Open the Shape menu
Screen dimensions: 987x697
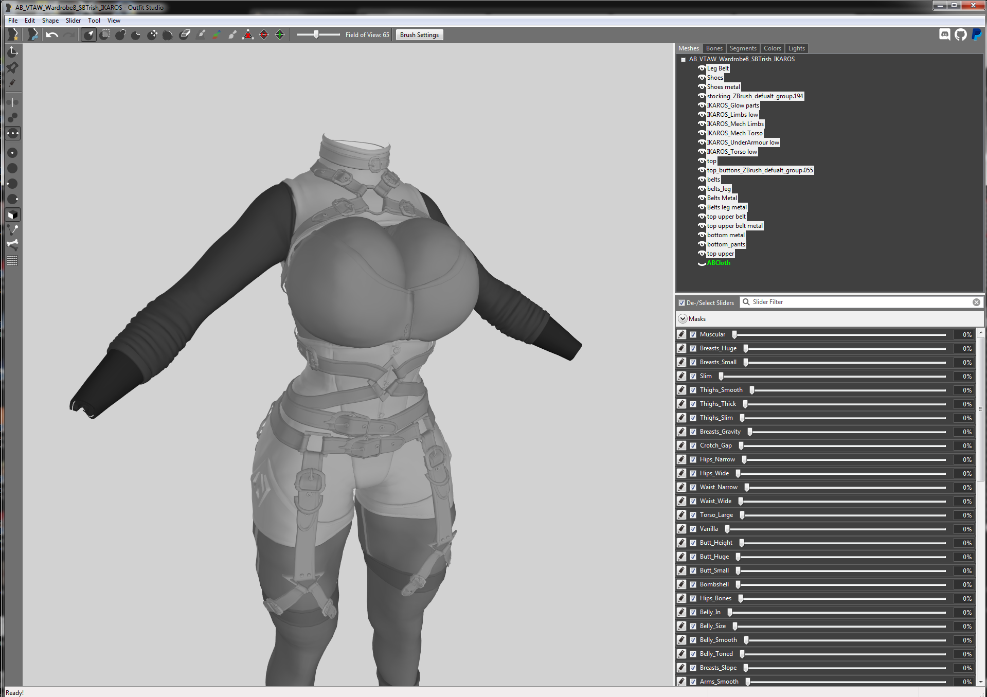pyautogui.click(x=50, y=21)
